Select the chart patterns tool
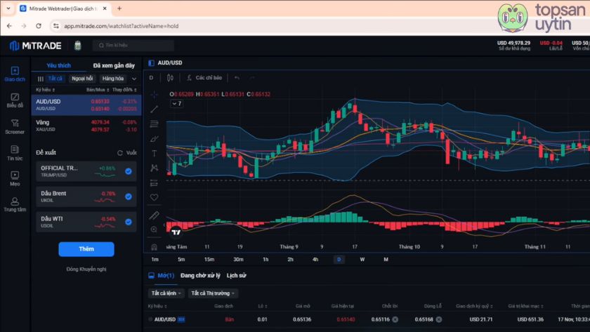The height and width of the screenshot is (332, 590). coord(154,168)
